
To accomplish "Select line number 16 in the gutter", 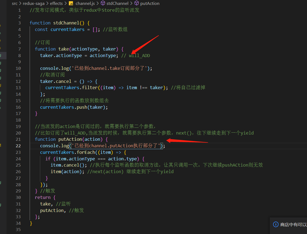I will pyautogui.click(x=18, y=107).
